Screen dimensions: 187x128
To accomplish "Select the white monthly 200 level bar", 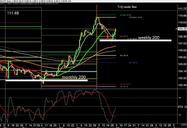I will coord(47,80).
